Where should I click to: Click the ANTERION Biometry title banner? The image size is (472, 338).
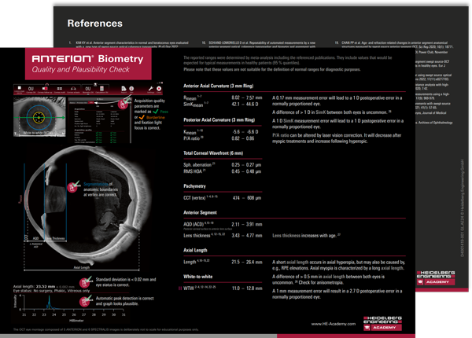[88, 64]
